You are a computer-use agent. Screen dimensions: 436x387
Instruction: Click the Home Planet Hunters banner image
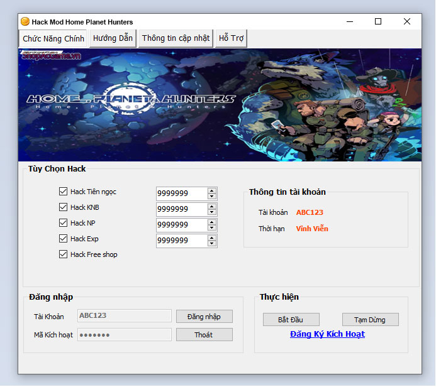click(x=220, y=105)
